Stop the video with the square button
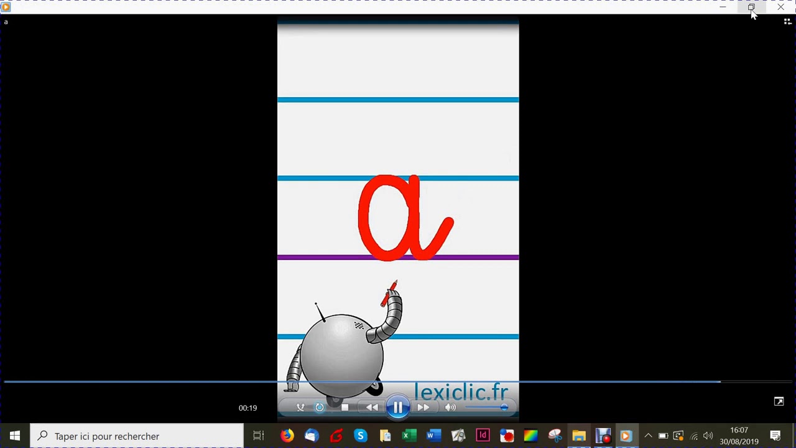This screenshot has height=448, width=796. click(345, 408)
